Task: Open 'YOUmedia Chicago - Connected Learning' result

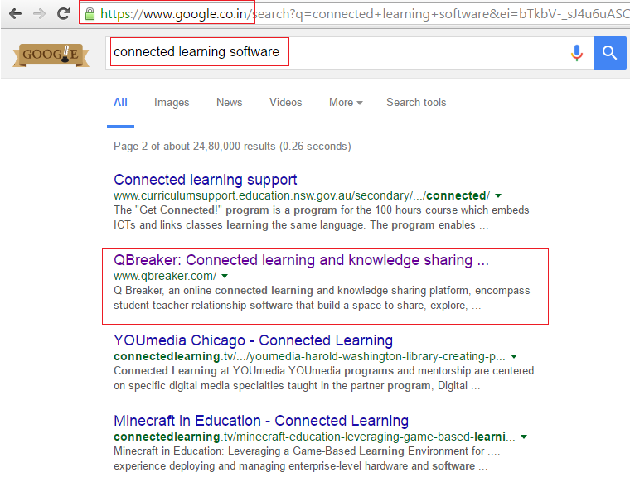Action: point(253,340)
